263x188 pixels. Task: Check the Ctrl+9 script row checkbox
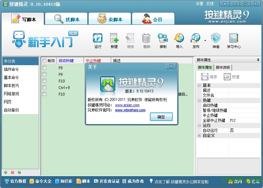point(44,87)
